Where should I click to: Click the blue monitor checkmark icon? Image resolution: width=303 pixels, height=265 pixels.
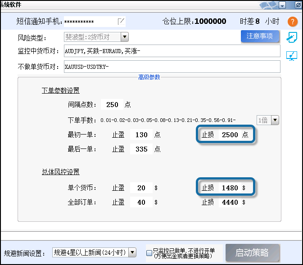pyautogui.click(x=292, y=55)
